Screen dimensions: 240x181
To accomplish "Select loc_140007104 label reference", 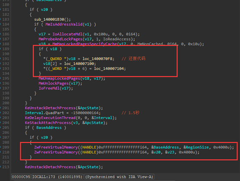I will coord(109,68).
